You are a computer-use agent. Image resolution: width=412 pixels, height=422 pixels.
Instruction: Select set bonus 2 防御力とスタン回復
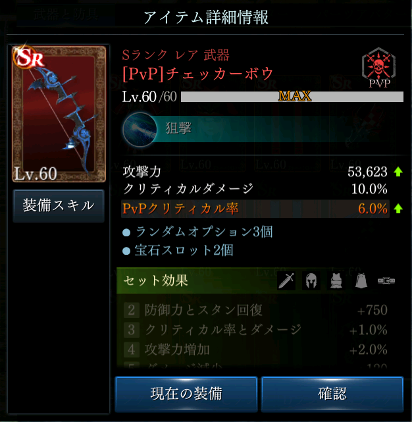255,310
